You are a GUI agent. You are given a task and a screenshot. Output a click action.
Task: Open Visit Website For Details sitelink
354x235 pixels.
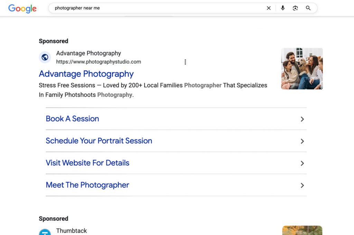click(87, 163)
